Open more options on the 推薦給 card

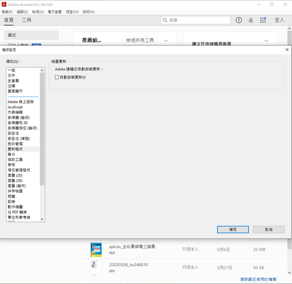166,41
